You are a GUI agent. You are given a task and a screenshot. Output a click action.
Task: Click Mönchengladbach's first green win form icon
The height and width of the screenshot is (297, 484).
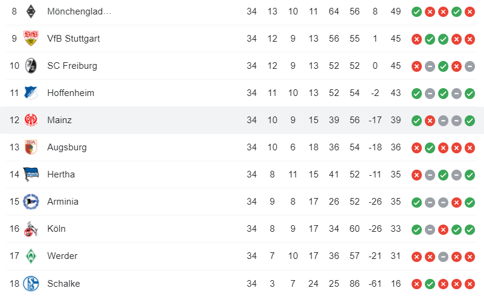[416, 12]
